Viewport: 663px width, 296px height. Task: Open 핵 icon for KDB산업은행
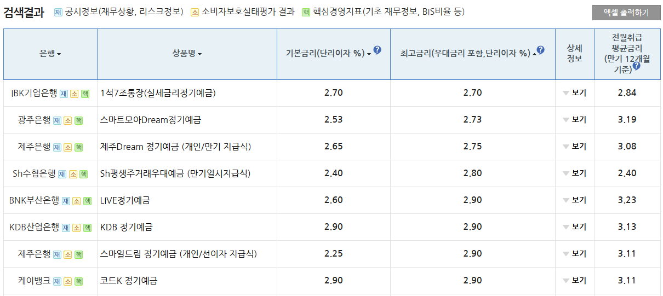(x=88, y=228)
